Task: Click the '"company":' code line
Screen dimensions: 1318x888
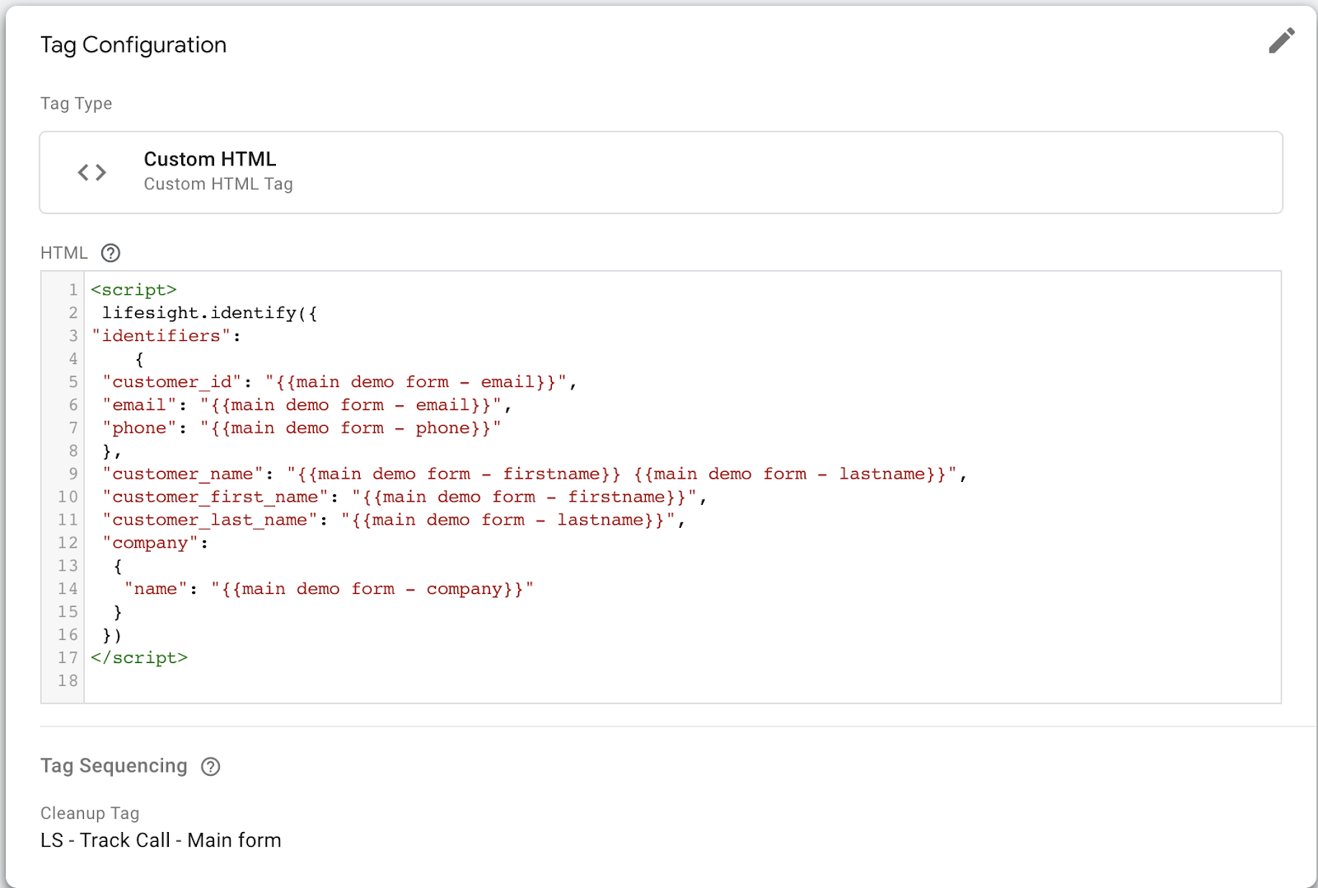Action: tap(156, 543)
